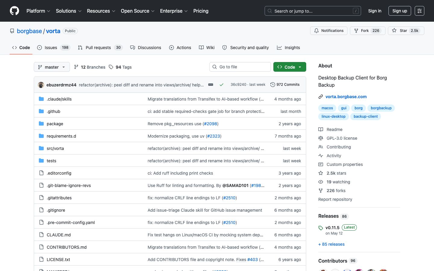This screenshot has width=434, height=271.
Task: Open the Actions tab
Action: pyautogui.click(x=180, y=48)
